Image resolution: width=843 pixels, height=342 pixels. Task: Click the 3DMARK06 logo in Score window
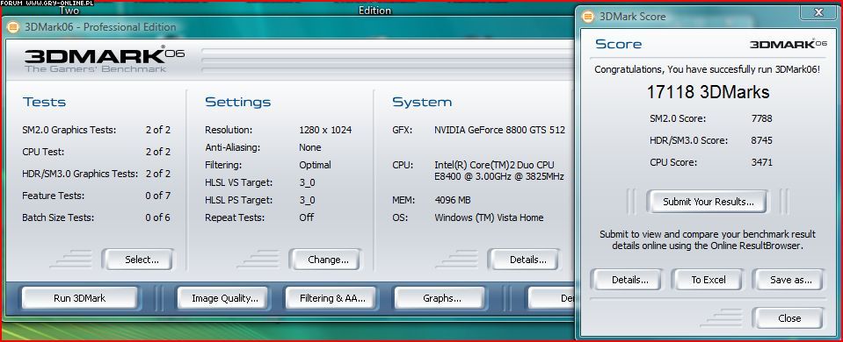tap(788, 44)
